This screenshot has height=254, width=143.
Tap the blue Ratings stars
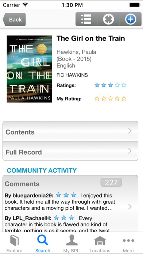[x=111, y=85]
